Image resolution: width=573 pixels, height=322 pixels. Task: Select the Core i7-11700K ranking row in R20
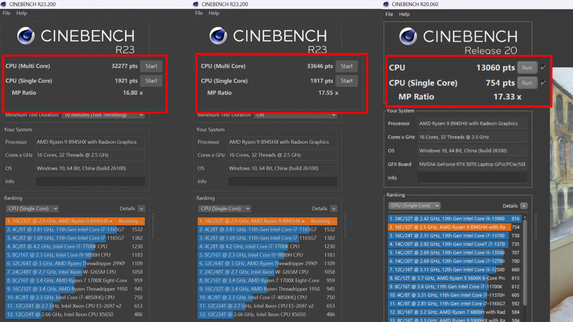click(455, 287)
